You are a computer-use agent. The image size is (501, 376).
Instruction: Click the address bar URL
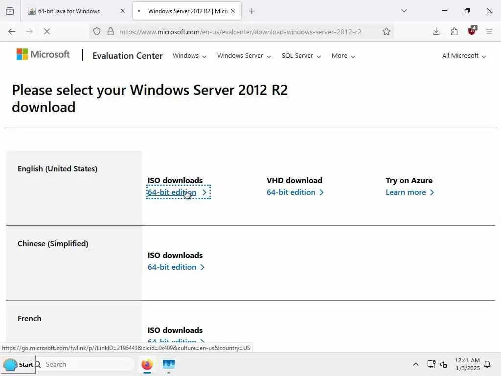(x=240, y=32)
